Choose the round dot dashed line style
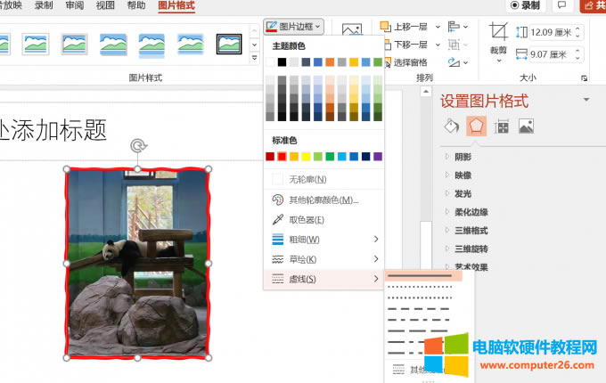 point(421,288)
